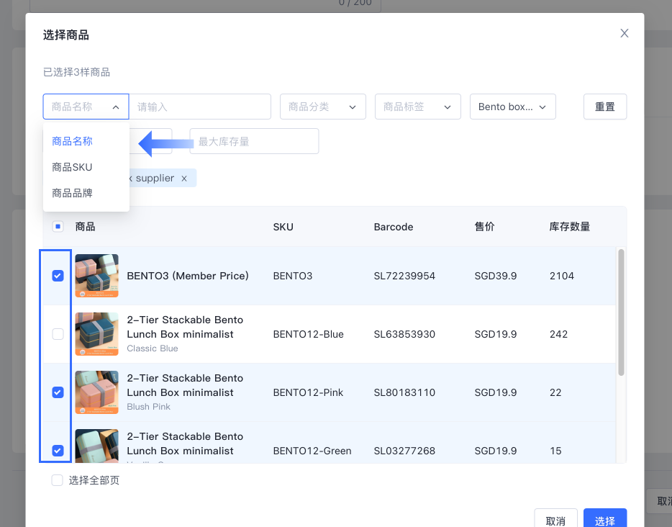The width and height of the screenshot is (672, 527).
Task: Click the BENTO12-Green product thumbnail
Action: 97,446
